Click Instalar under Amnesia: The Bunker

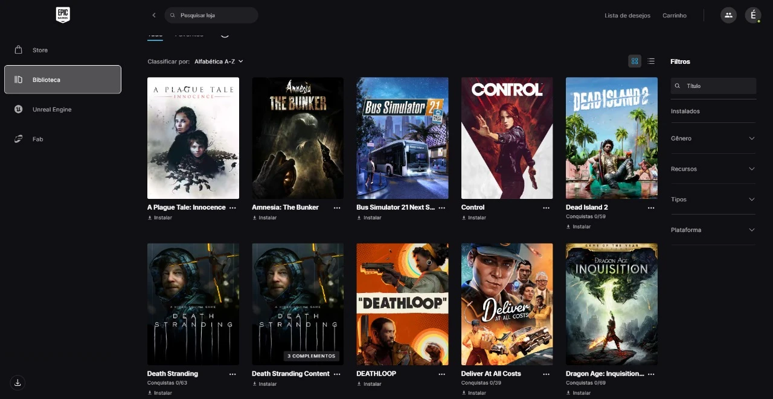265,218
